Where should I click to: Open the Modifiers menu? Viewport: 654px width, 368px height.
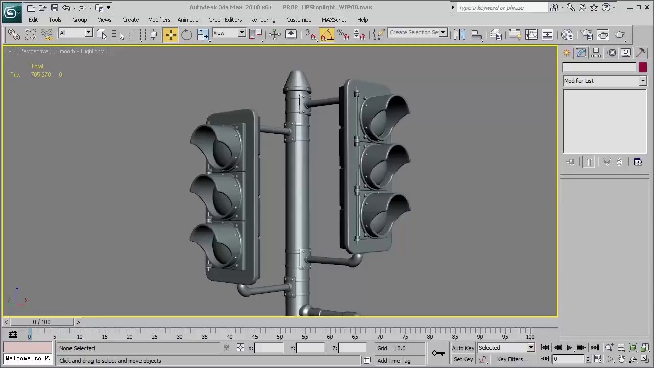coord(159,20)
